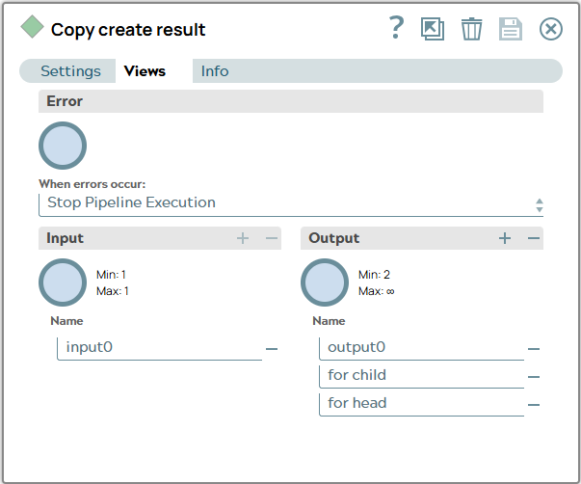Select the Views tab

145,70
